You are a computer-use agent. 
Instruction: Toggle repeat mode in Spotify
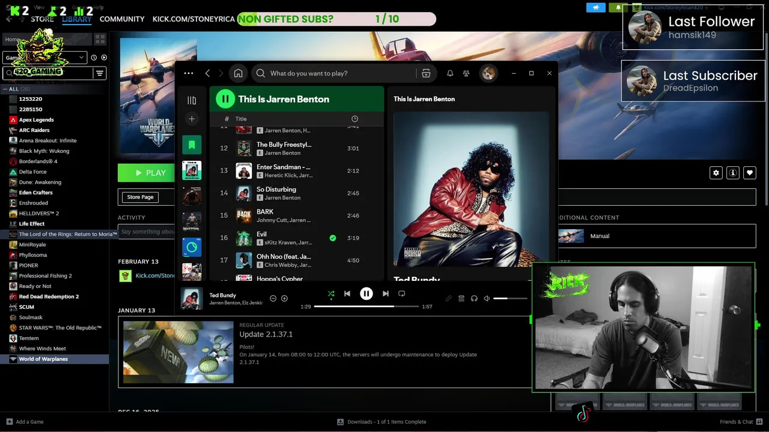[401, 293]
